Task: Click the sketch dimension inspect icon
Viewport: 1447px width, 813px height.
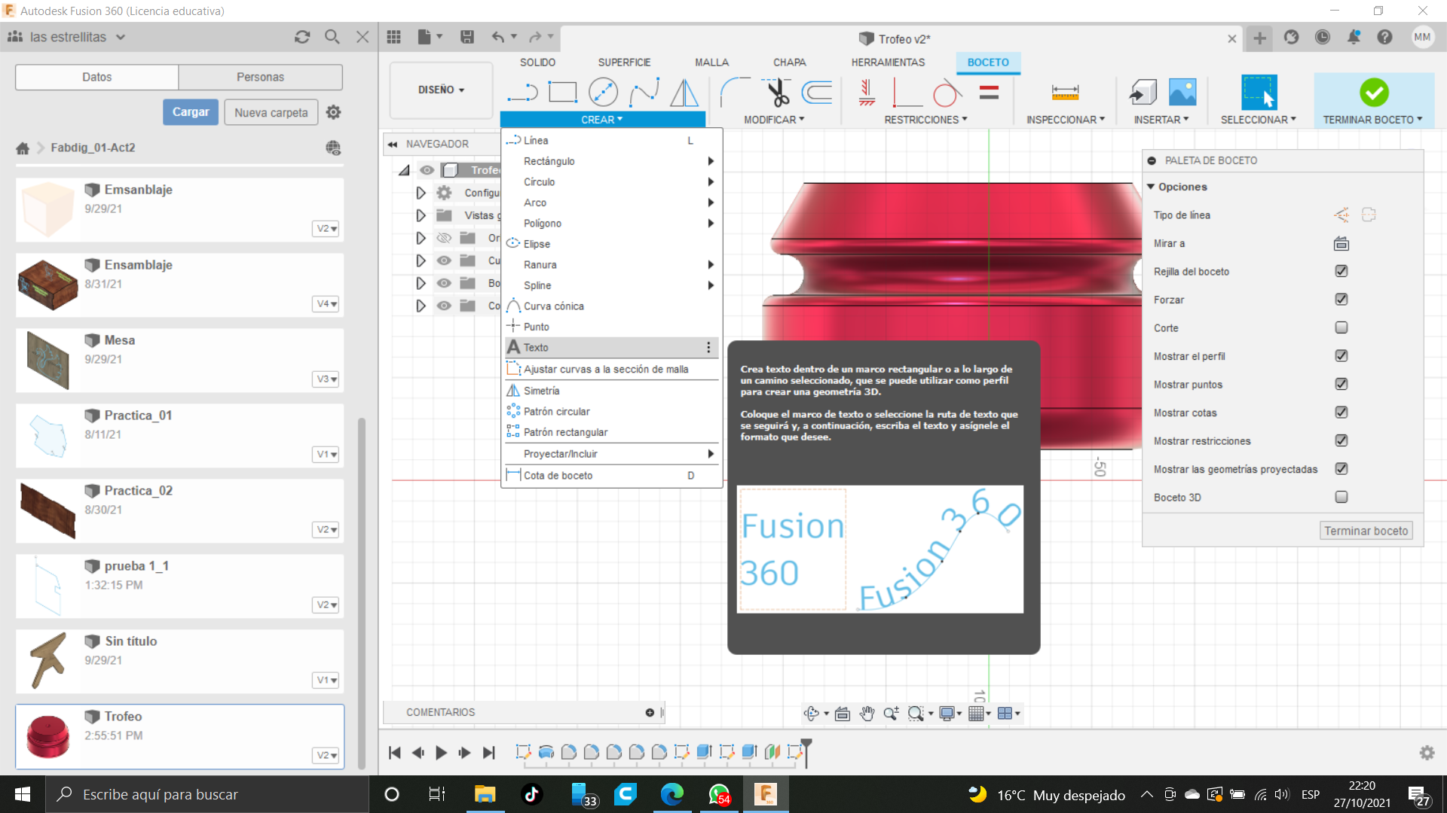Action: click(x=1065, y=93)
